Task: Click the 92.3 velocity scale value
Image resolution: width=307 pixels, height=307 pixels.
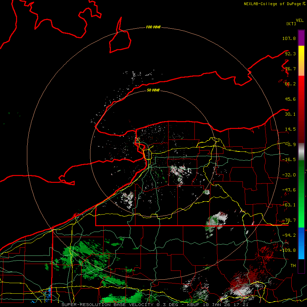Action: pyautogui.click(x=290, y=54)
